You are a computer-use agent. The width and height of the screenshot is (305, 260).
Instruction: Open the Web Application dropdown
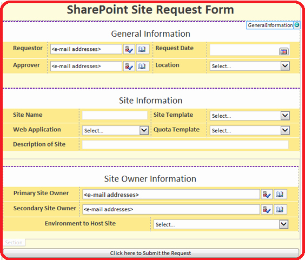click(x=144, y=130)
